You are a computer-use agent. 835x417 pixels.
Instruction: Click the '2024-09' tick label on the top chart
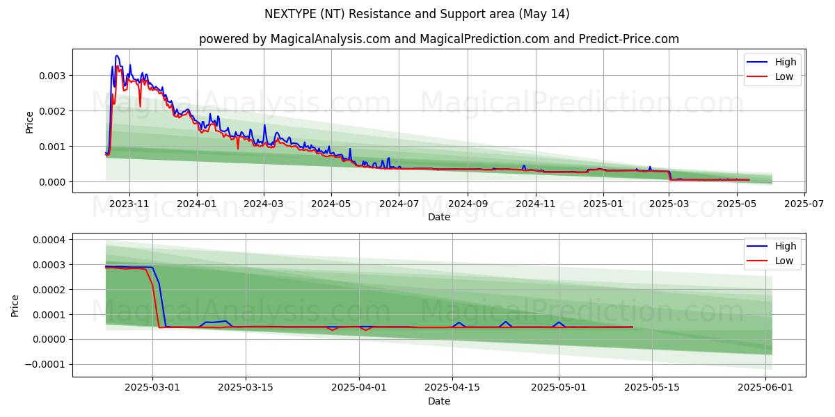(466, 204)
